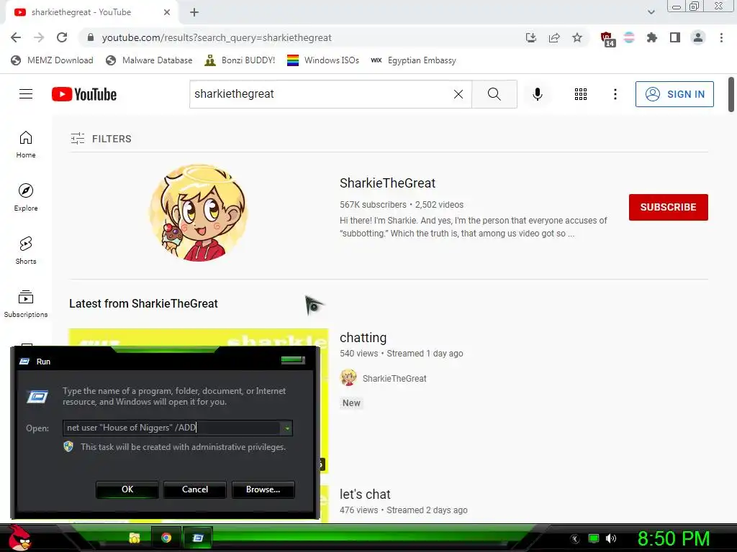737x552 pixels.
Task: Open the Chrome profile avatar
Action: click(x=698, y=37)
